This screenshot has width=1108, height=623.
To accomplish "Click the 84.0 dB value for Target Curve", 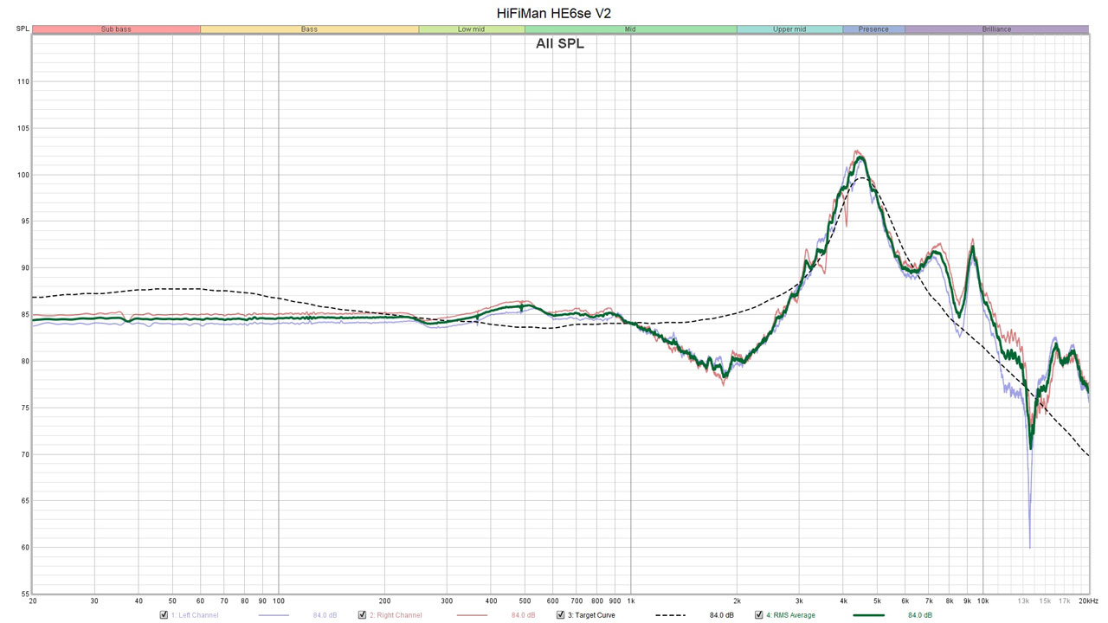I will [x=721, y=615].
